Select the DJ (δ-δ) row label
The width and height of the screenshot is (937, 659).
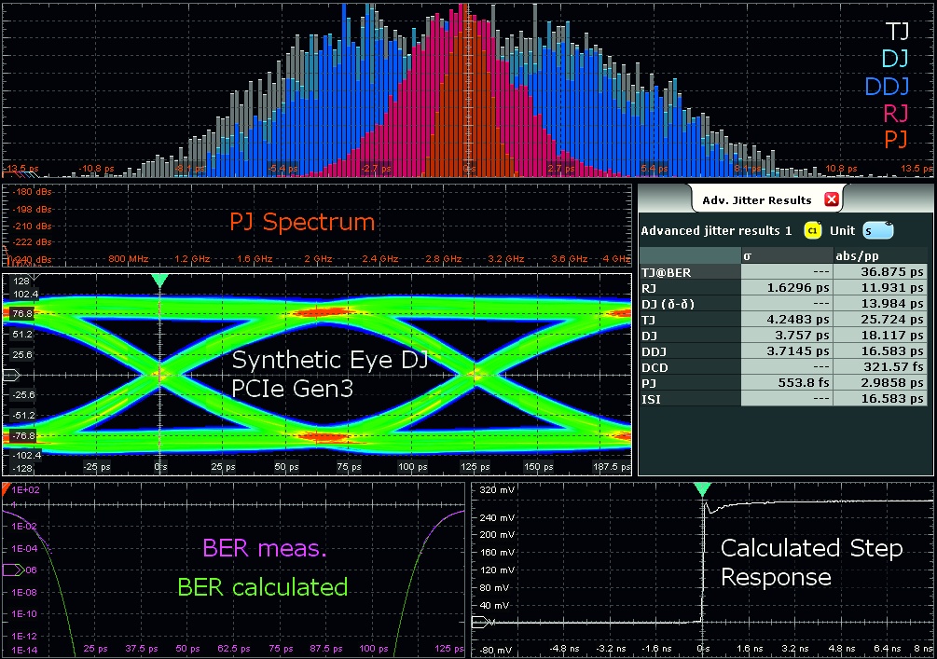pyautogui.click(x=690, y=304)
